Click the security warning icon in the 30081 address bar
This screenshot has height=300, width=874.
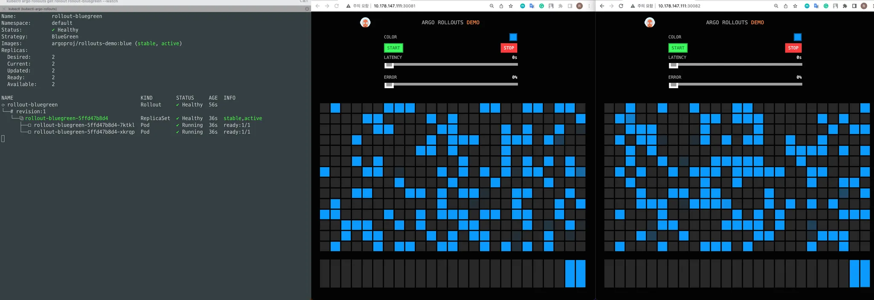point(348,6)
